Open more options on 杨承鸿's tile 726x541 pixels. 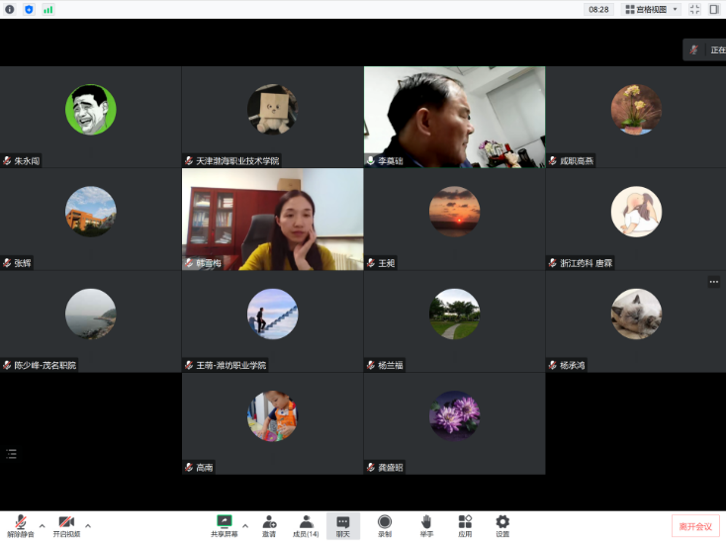tap(713, 282)
